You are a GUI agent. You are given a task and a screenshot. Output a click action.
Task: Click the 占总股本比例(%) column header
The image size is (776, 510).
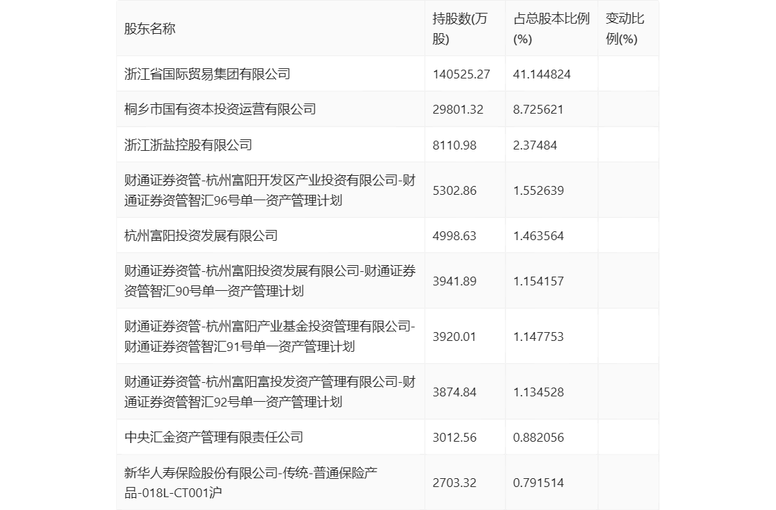[x=552, y=28]
